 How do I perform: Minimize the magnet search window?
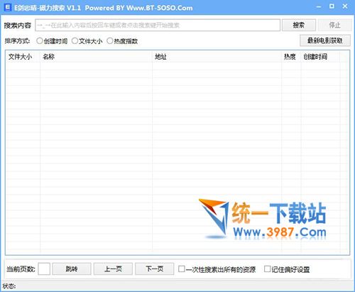(319, 7)
